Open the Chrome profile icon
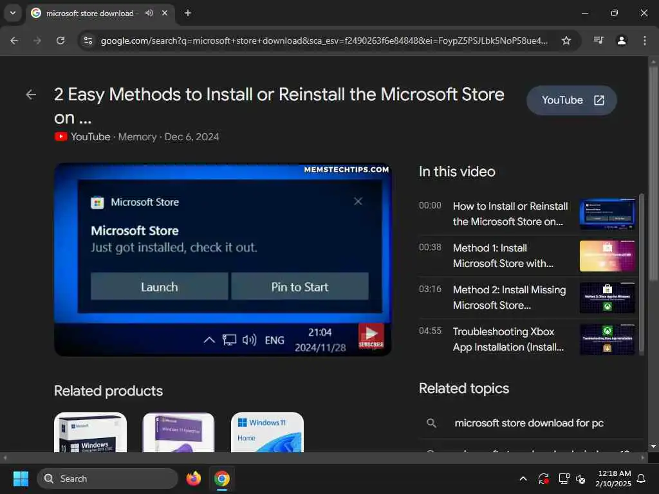The height and width of the screenshot is (494, 659). tap(622, 41)
